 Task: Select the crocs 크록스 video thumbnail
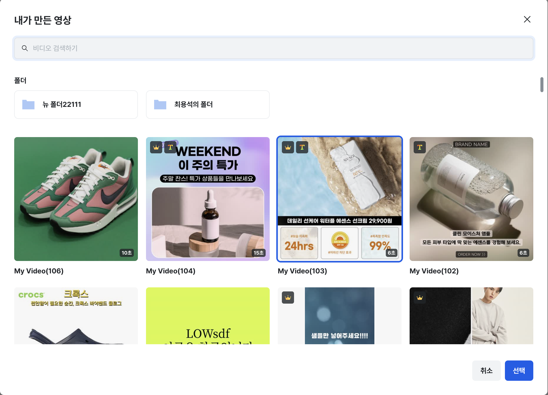[x=76, y=316]
